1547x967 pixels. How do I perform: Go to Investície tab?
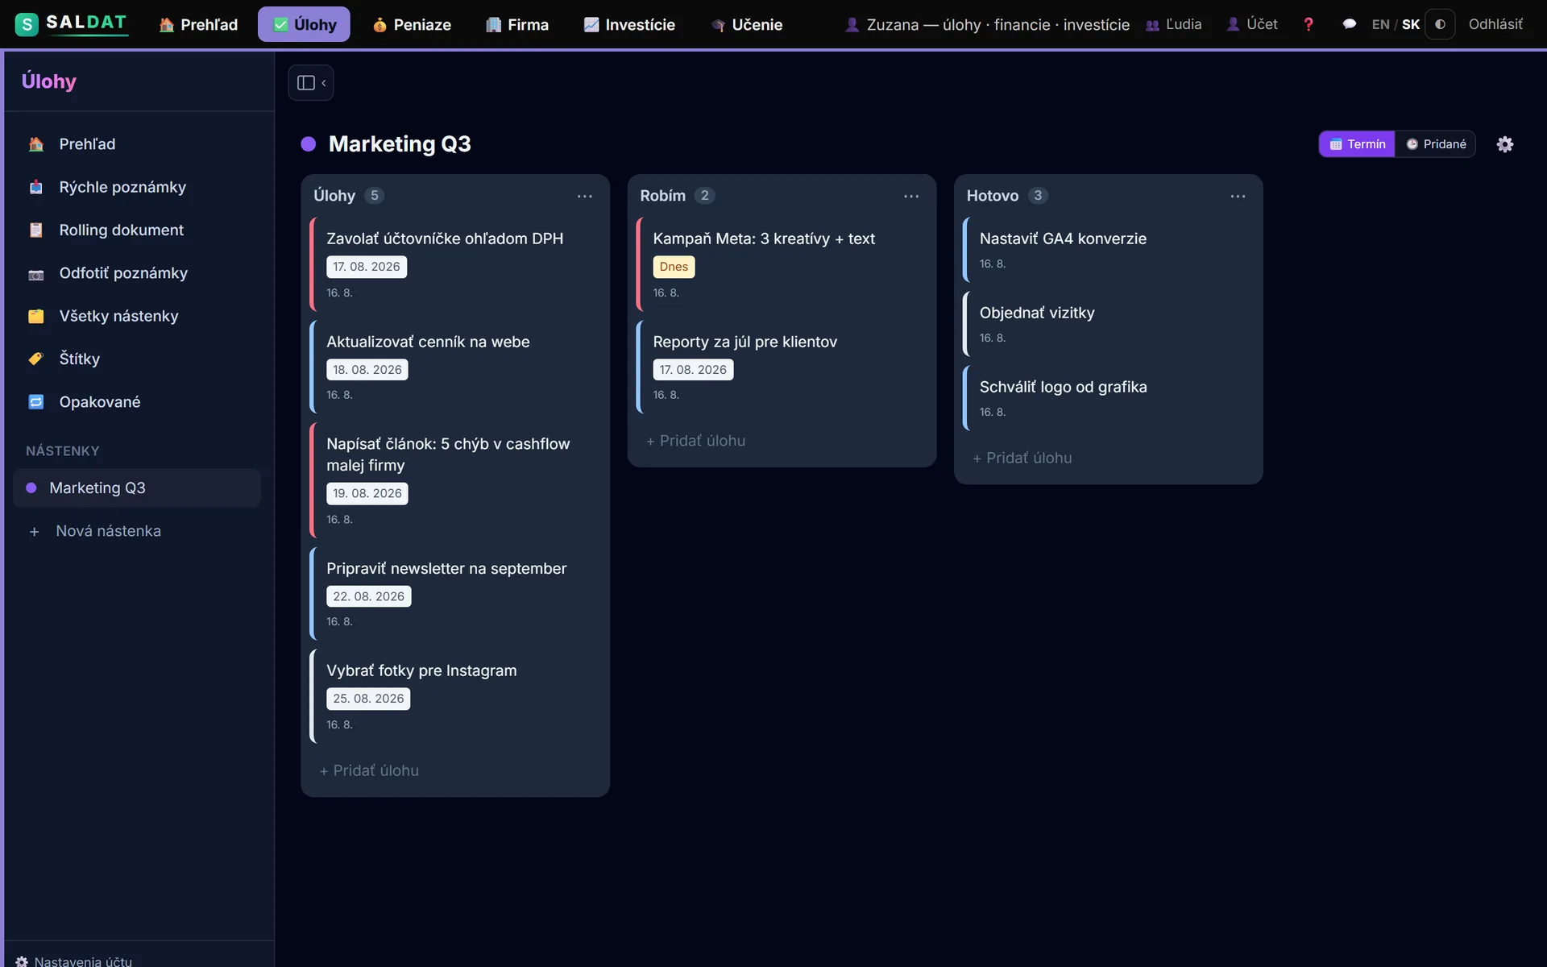click(629, 24)
